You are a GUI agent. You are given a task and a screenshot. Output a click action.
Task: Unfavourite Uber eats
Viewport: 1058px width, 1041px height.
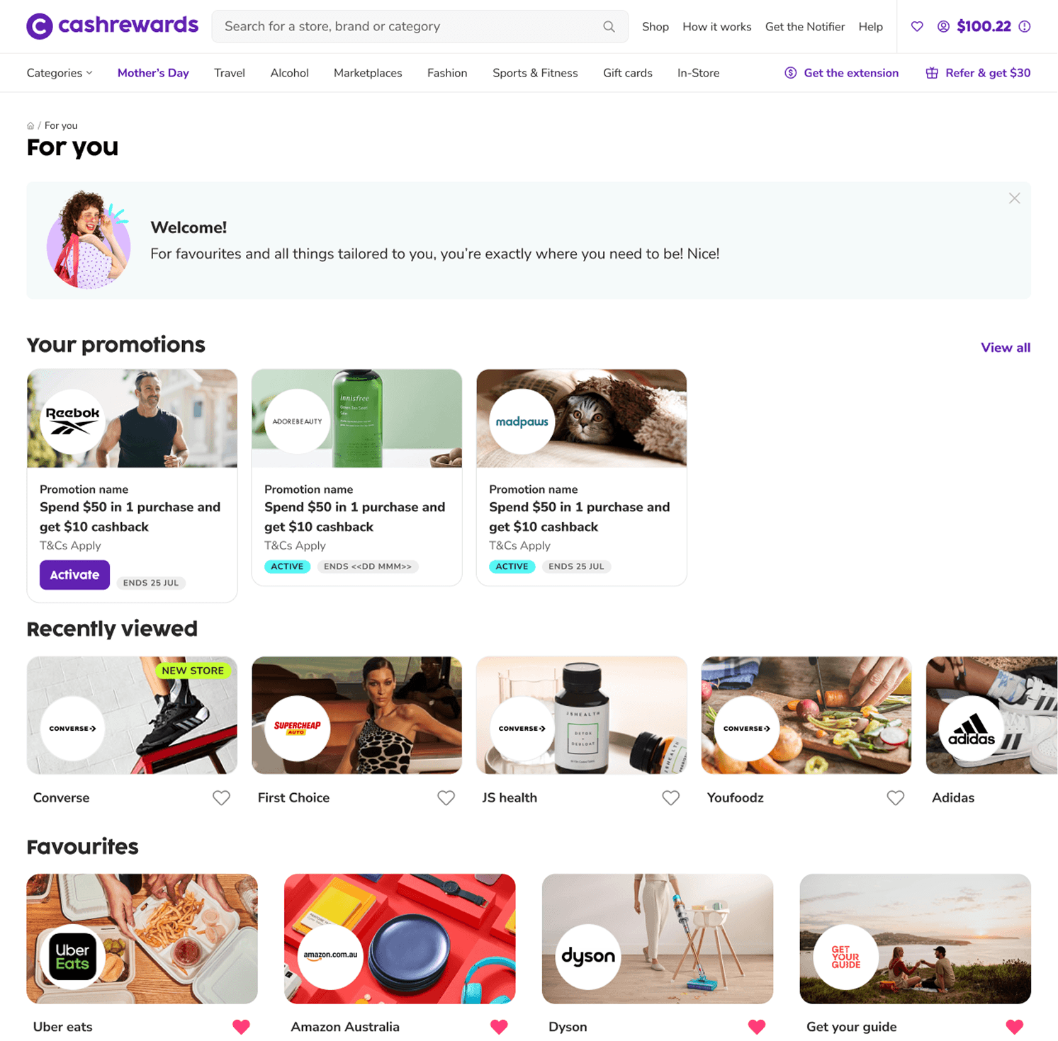[241, 1027]
